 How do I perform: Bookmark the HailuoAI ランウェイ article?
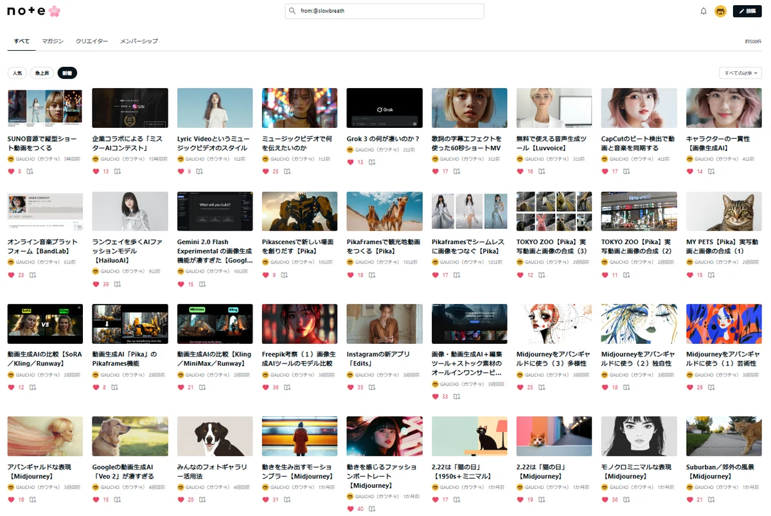[118, 284]
